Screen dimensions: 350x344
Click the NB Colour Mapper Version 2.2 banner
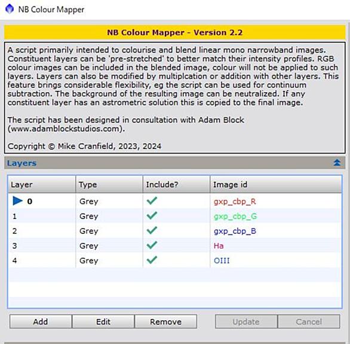tap(175, 32)
